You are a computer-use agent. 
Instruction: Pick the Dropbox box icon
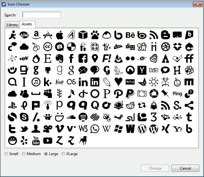pos(177,47)
